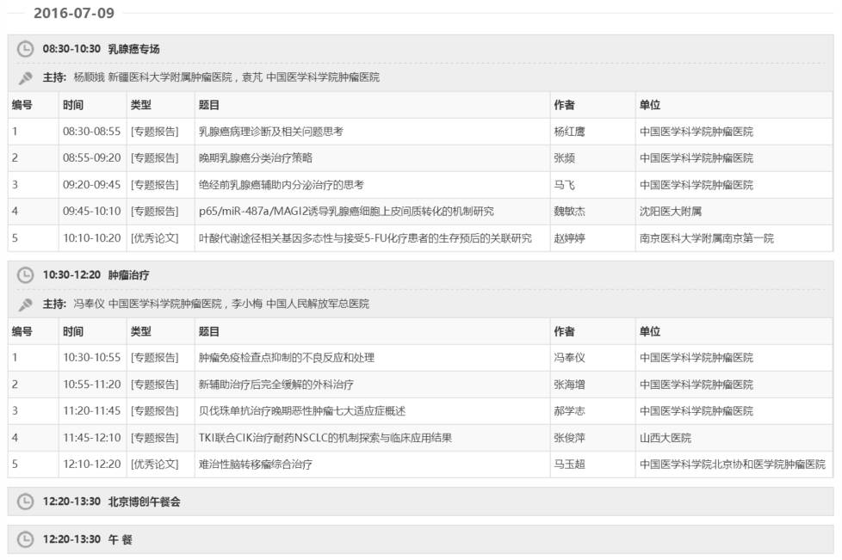Click the [专题报告] tag in 张俊萍's row
The width and height of the screenshot is (842, 560).
[155, 438]
